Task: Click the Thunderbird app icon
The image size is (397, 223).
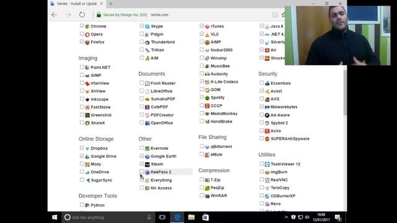Action: click(148, 42)
